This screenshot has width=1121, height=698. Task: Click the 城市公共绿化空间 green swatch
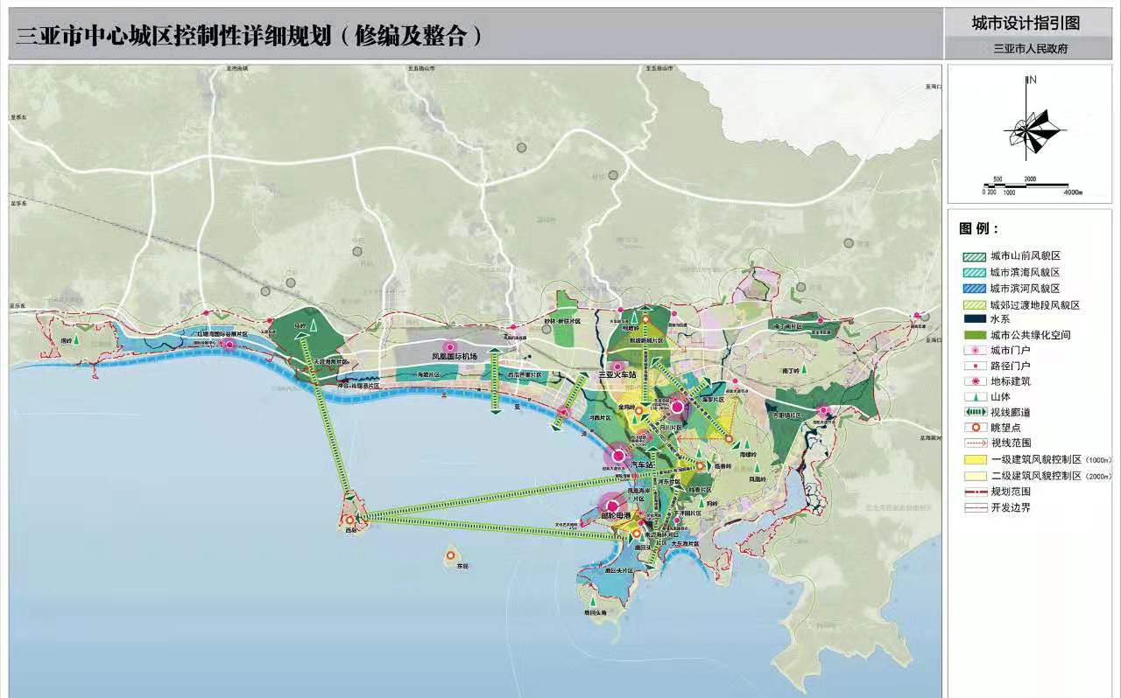(x=974, y=335)
